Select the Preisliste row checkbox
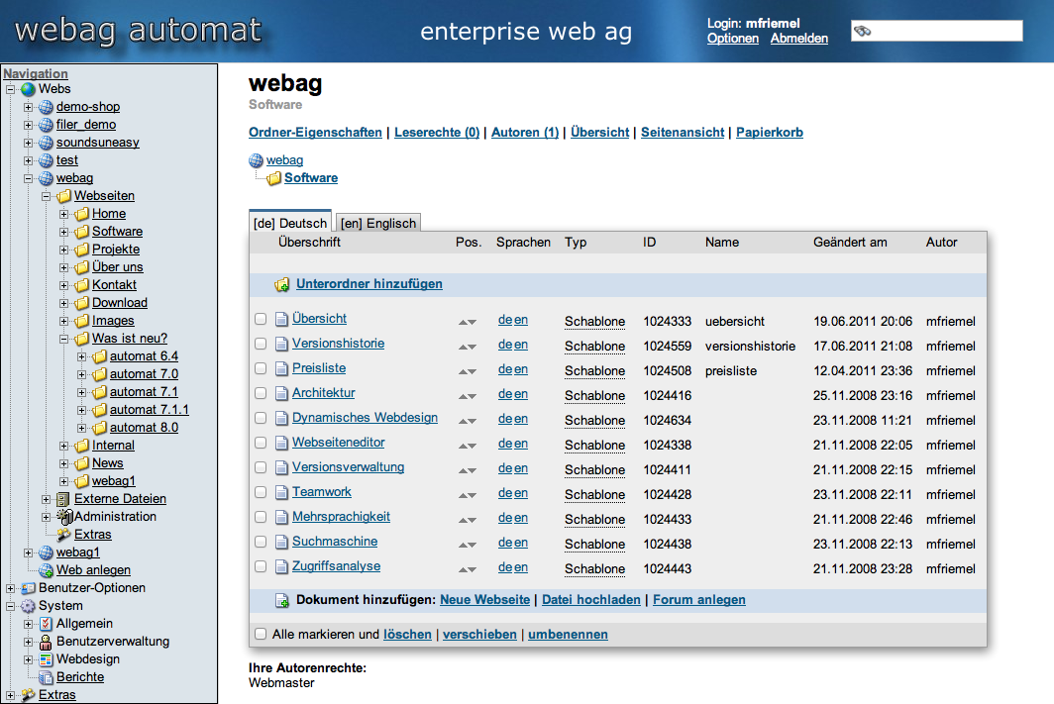The image size is (1054, 704). [261, 368]
